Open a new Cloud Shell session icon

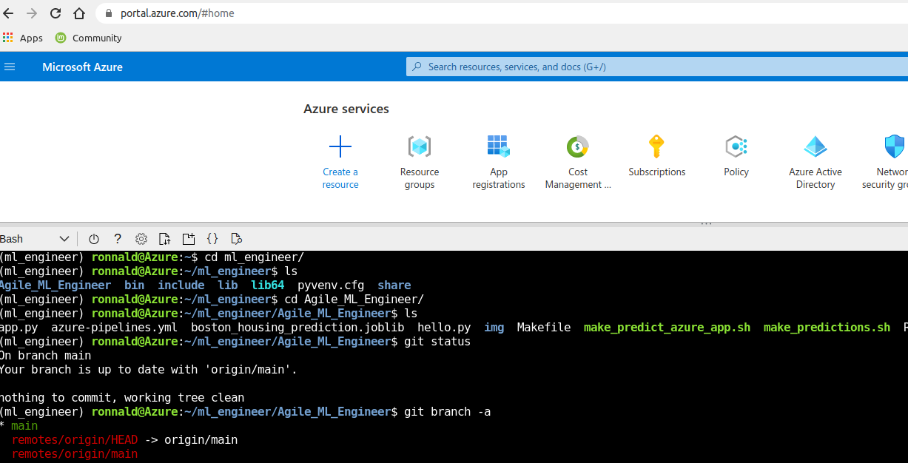click(189, 239)
